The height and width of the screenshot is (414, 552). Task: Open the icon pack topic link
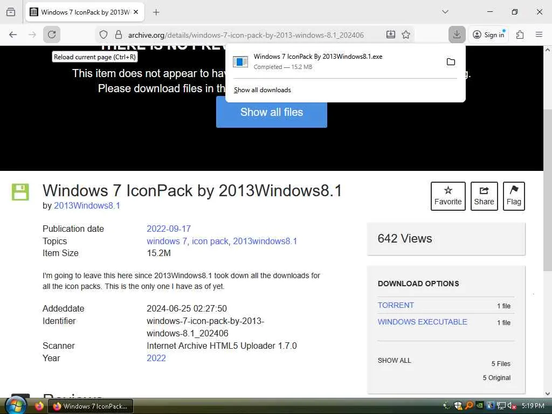click(210, 241)
